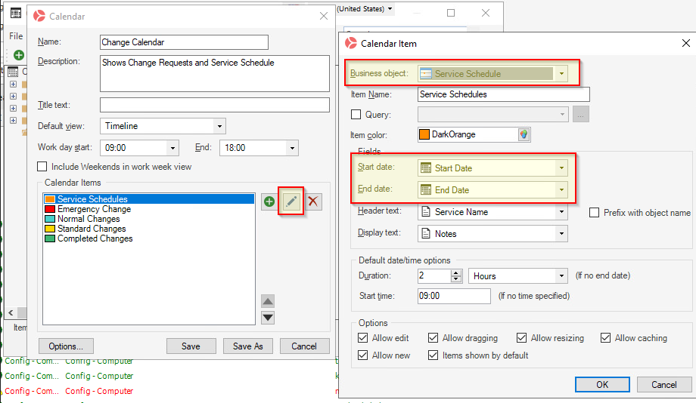The width and height of the screenshot is (696, 403).
Task: Uncheck the Allow dragging option
Action: coord(433,338)
